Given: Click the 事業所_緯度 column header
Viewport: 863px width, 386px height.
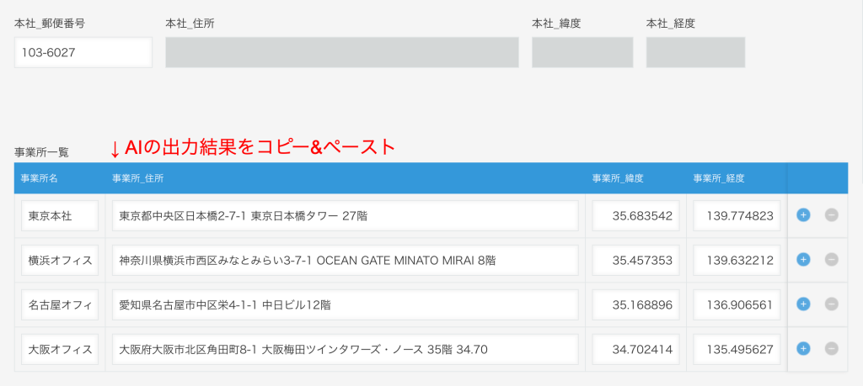Looking at the screenshot, I should tap(618, 178).
